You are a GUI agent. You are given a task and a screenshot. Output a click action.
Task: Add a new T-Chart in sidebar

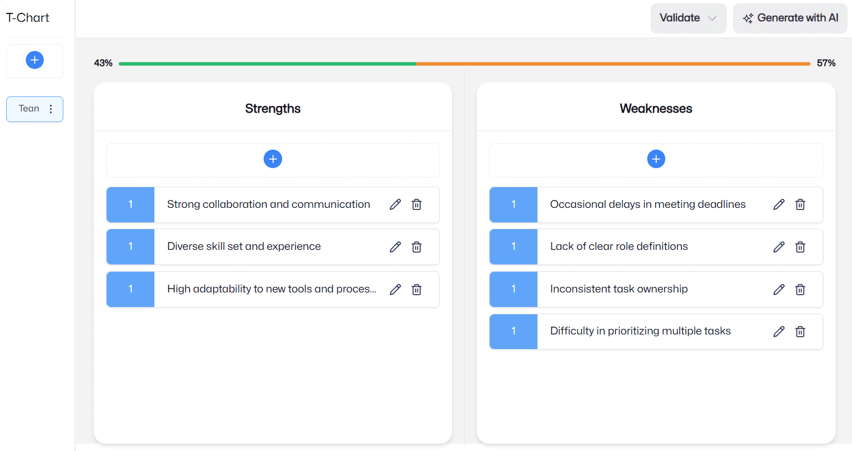(35, 60)
